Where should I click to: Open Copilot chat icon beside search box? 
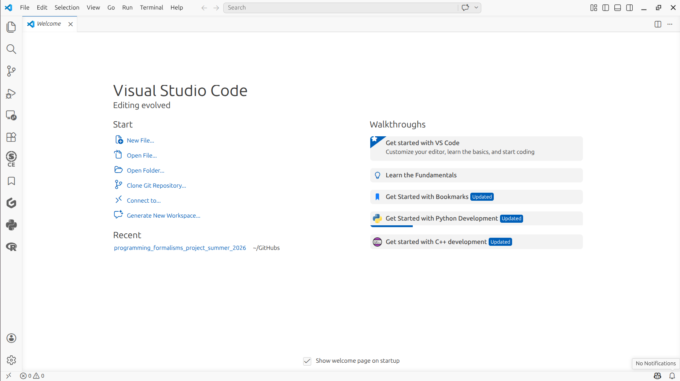point(466,8)
